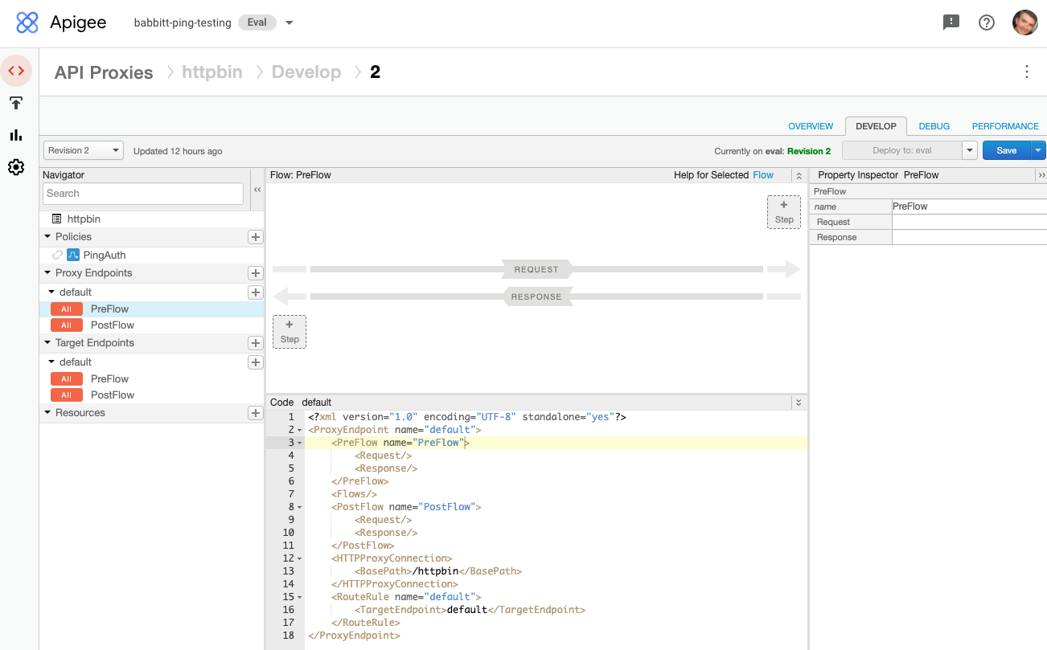Viewport: 1047px width, 650px height.
Task: Click the Apigee logo in the top bar
Action: point(27,22)
